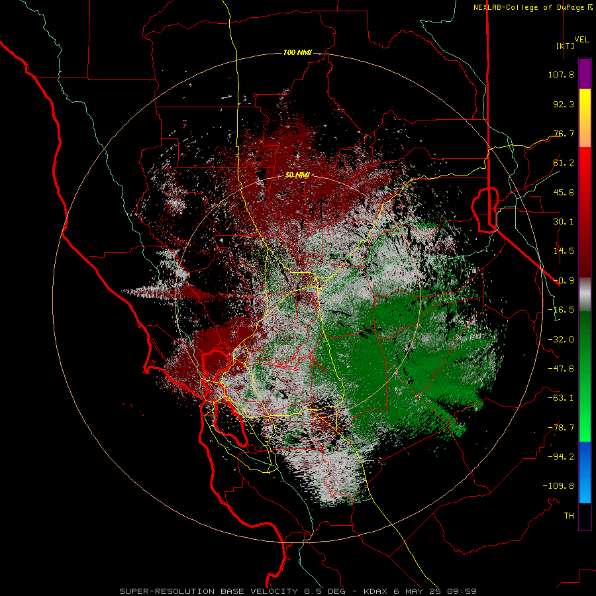Click the 100 NMI range ring label

pos(297,52)
